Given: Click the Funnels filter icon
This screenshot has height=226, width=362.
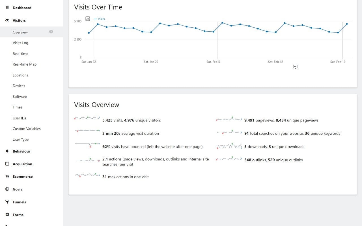Looking at the screenshot, I should coord(7,202).
